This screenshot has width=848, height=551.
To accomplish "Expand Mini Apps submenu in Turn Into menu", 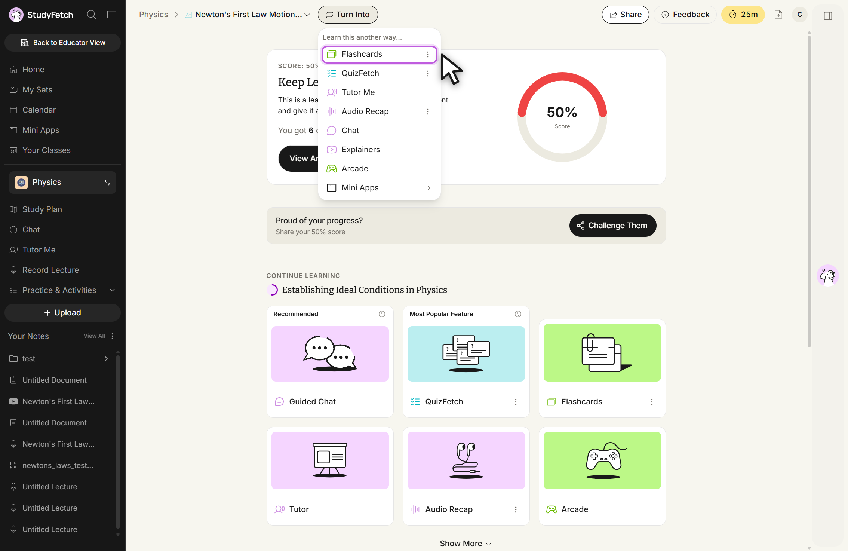I will (379, 188).
